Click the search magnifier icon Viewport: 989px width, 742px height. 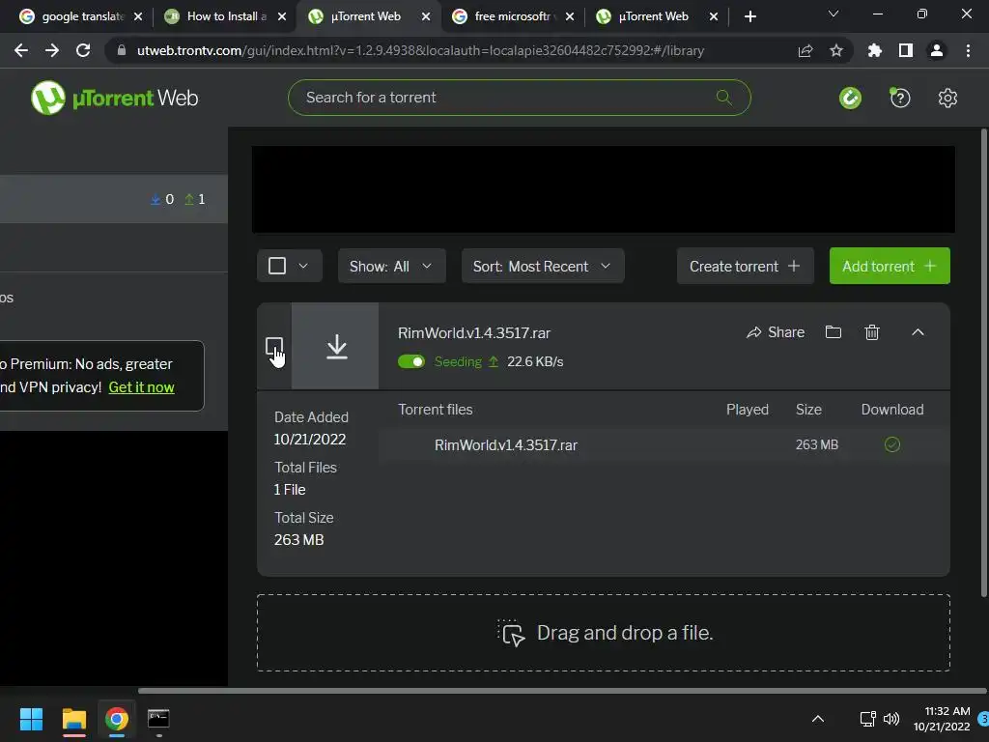coord(723,98)
